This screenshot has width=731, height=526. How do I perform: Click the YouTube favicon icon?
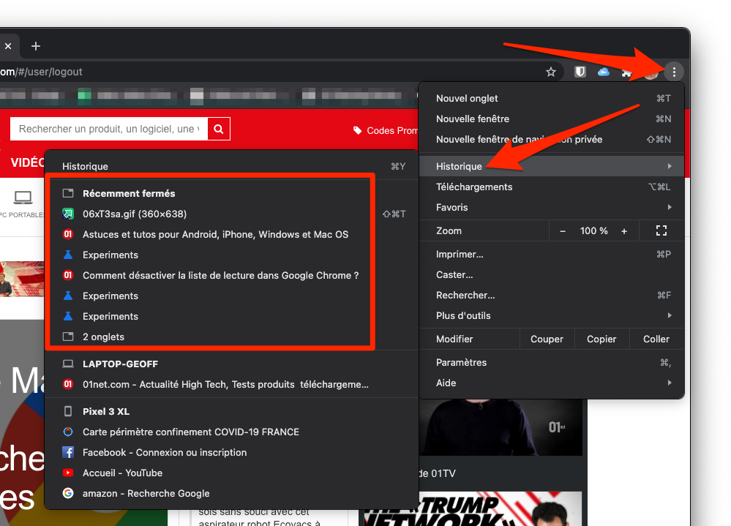coord(68,473)
